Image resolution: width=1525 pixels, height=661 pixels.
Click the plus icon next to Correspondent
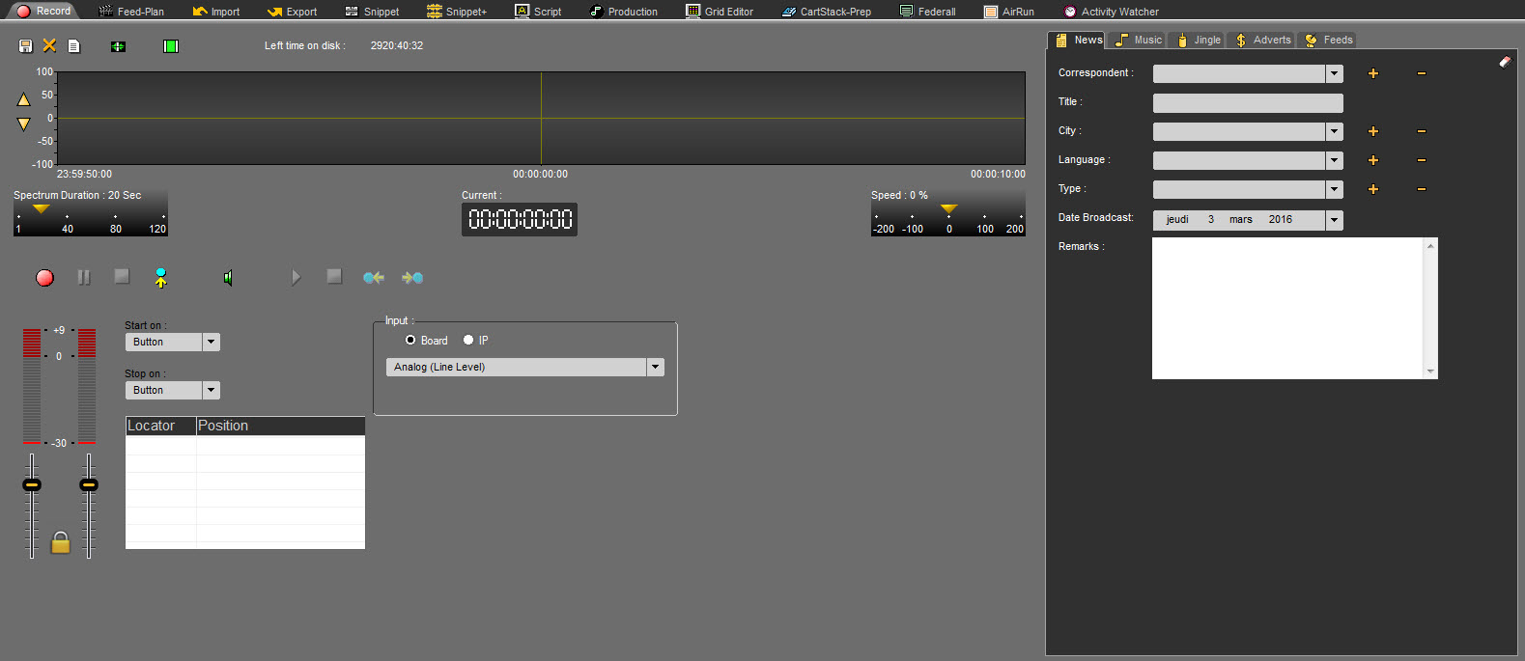1372,73
